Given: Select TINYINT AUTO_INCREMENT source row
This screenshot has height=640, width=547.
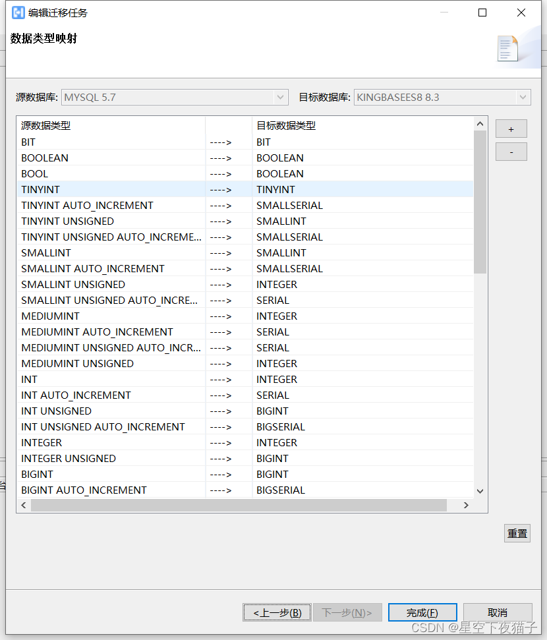Looking at the screenshot, I should point(111,205).
